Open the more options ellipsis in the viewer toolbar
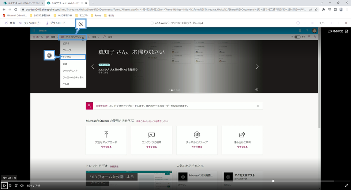This screenshot has height=190, width=351. tap(72, 23)
